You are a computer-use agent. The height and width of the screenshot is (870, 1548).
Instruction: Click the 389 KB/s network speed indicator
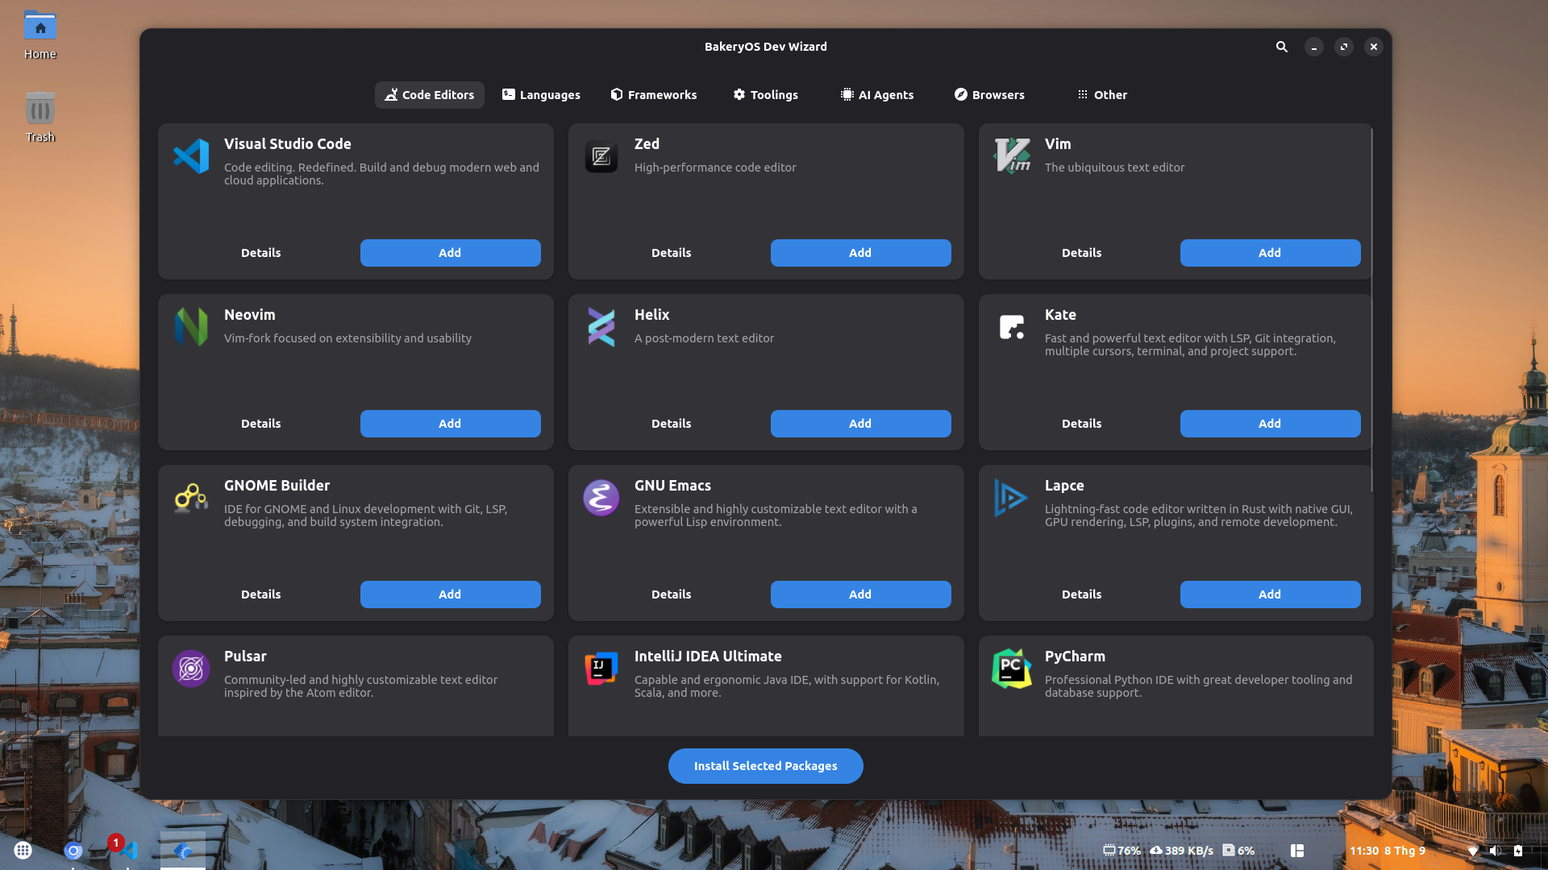(1181, 851)
